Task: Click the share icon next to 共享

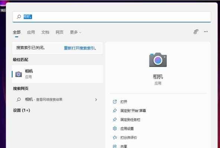Action: tap(115, 146)
